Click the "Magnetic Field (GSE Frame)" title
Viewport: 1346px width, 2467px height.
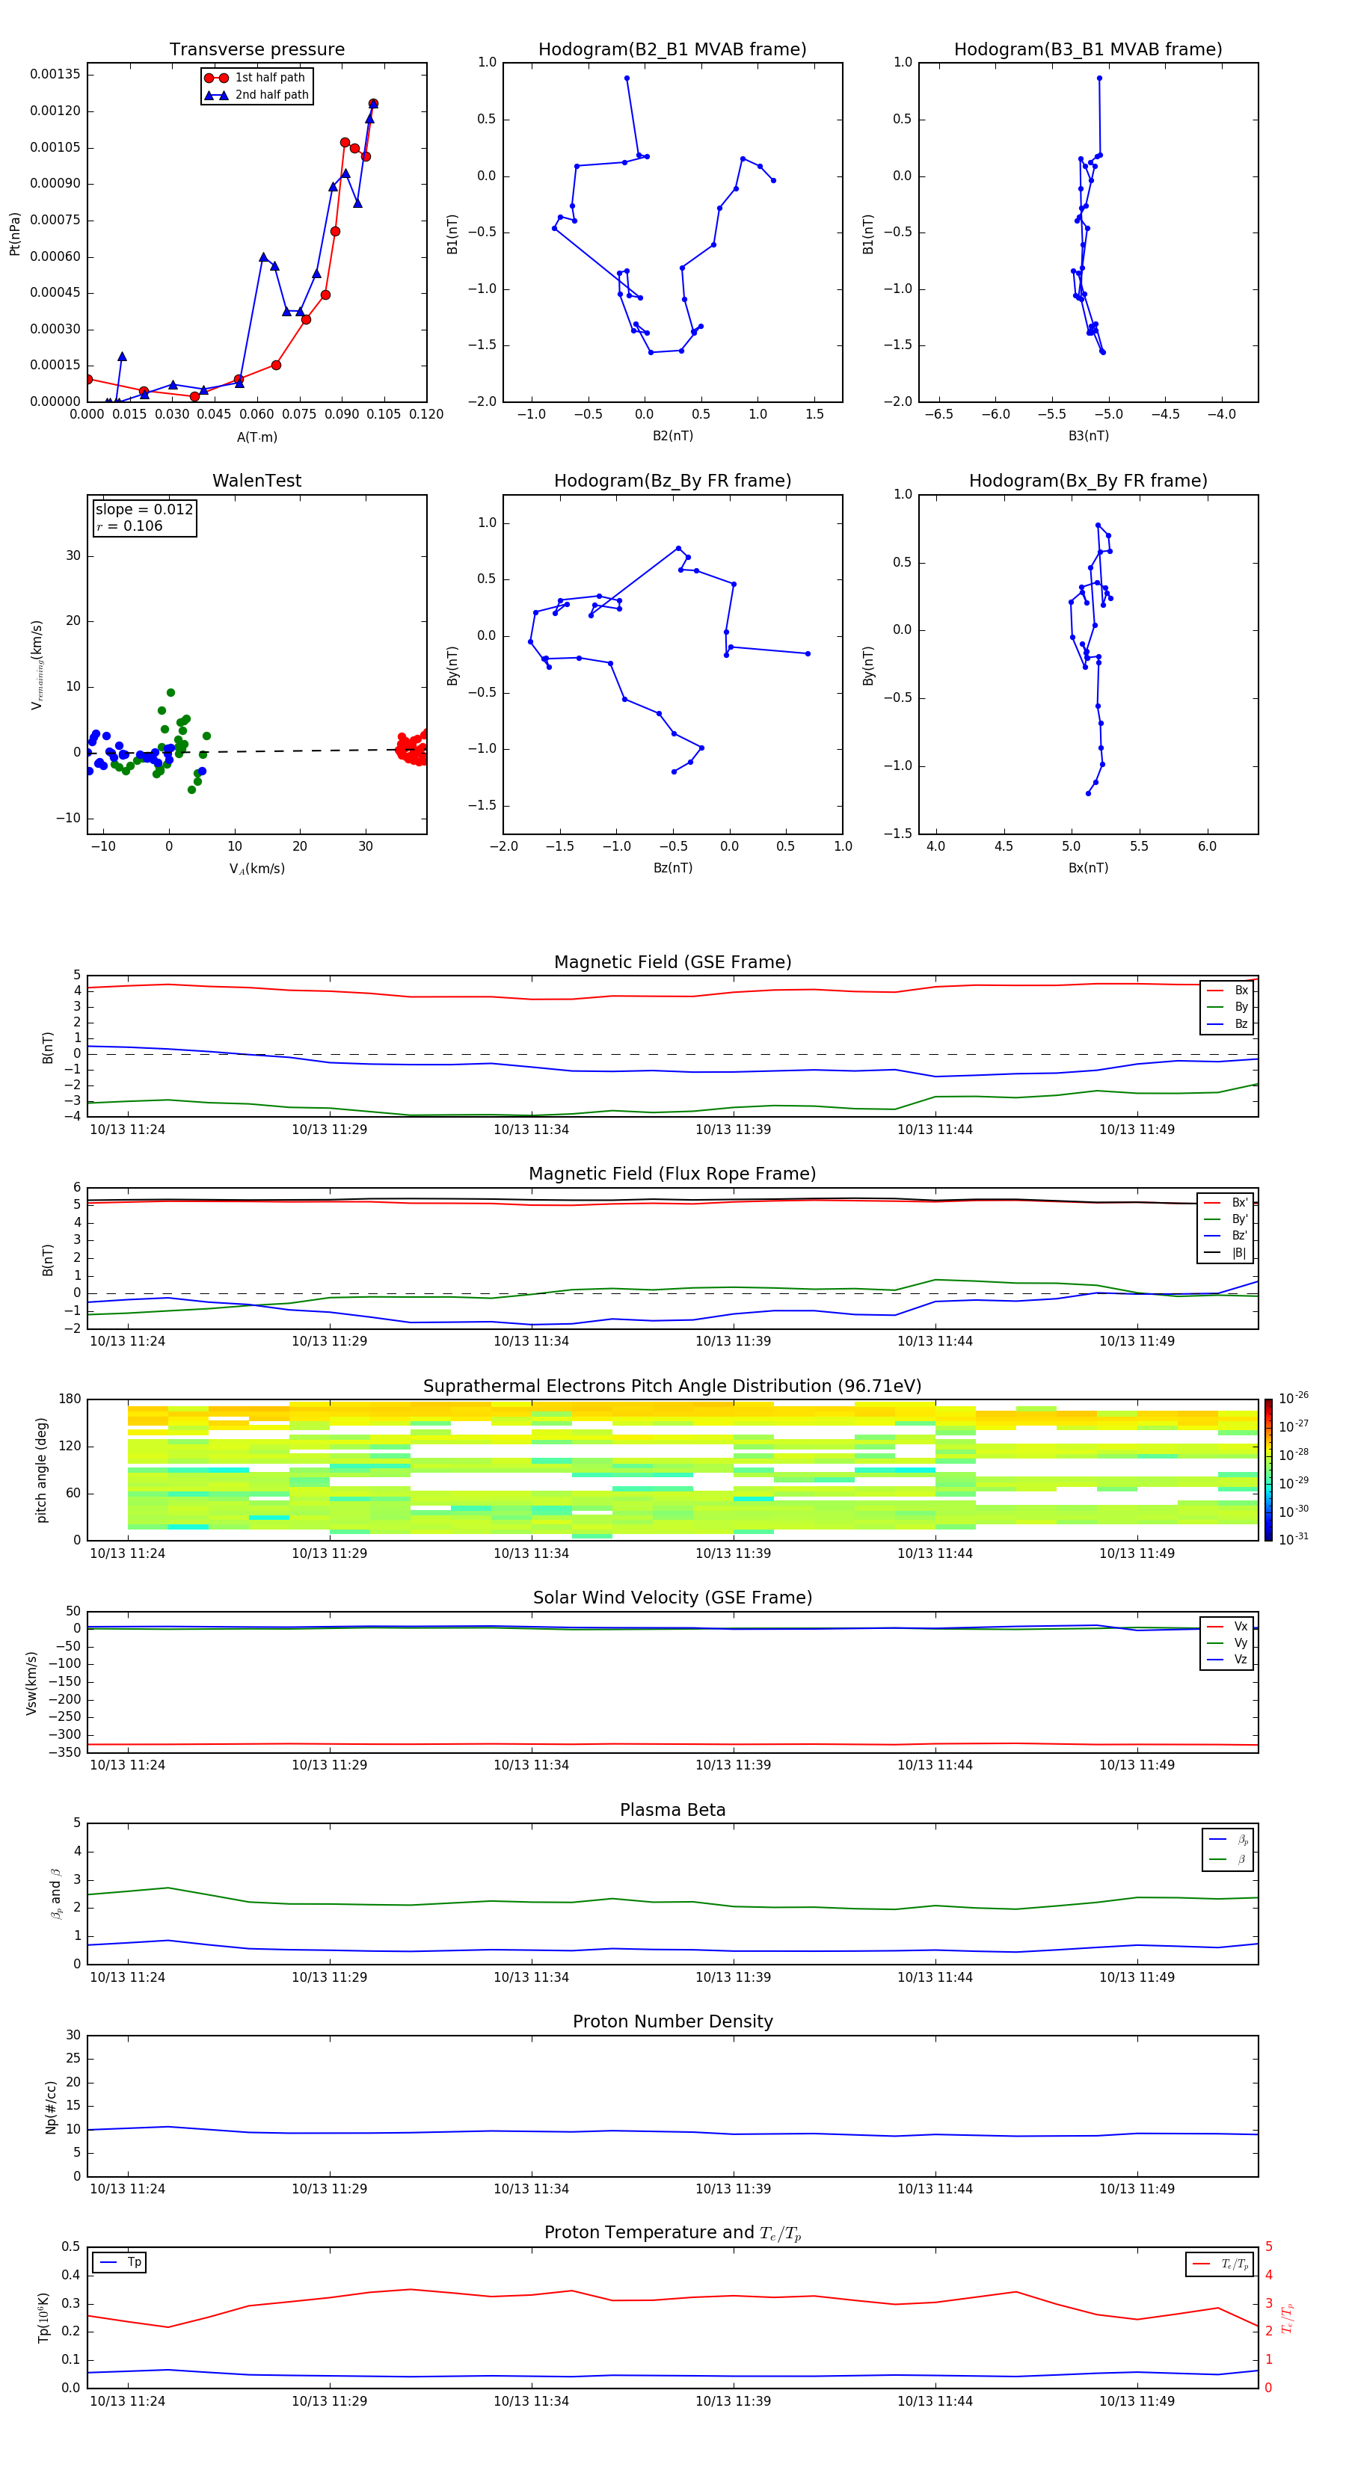[x=672, y=962]
